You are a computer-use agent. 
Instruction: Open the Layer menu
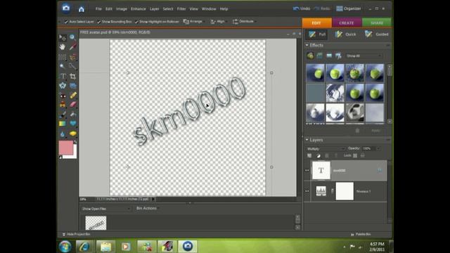click(154, 9)
